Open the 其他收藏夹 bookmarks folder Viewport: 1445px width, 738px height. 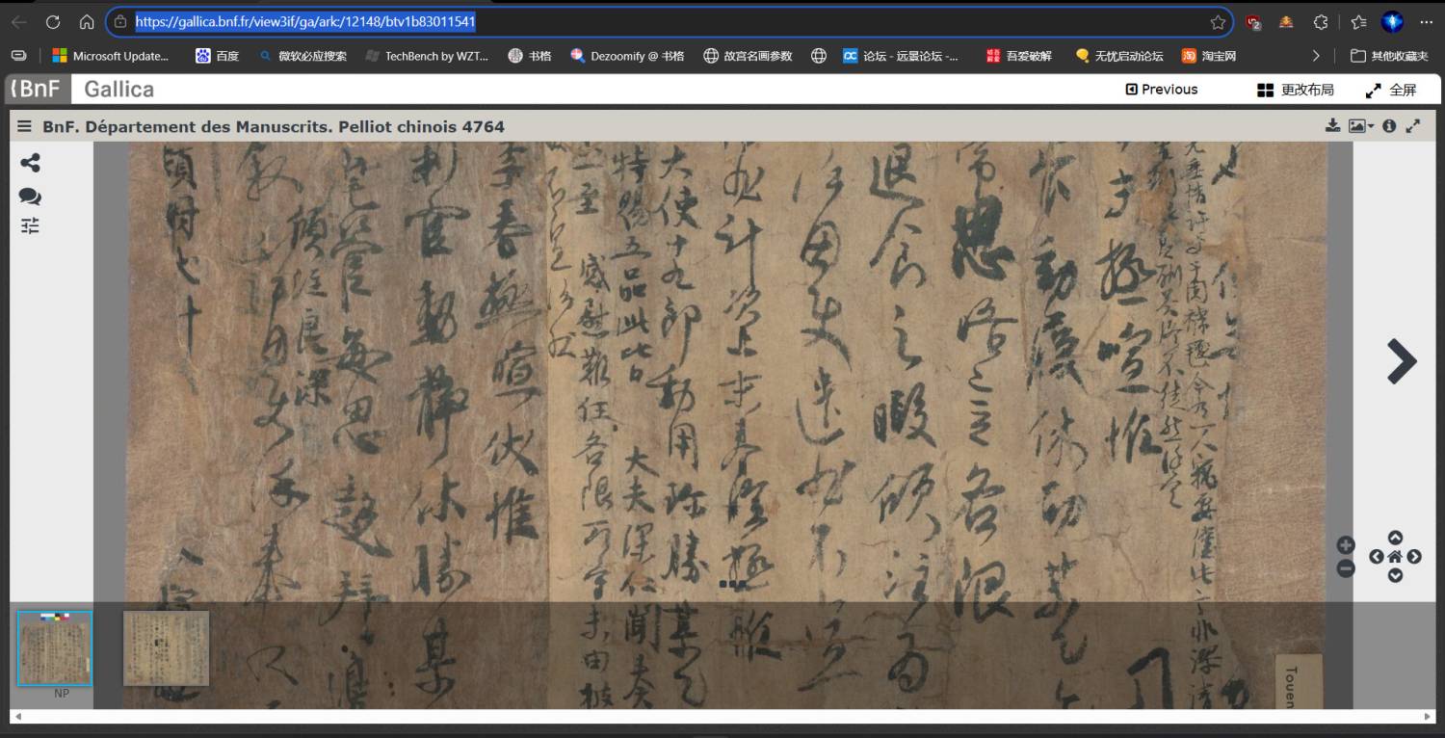[1389, 56]
